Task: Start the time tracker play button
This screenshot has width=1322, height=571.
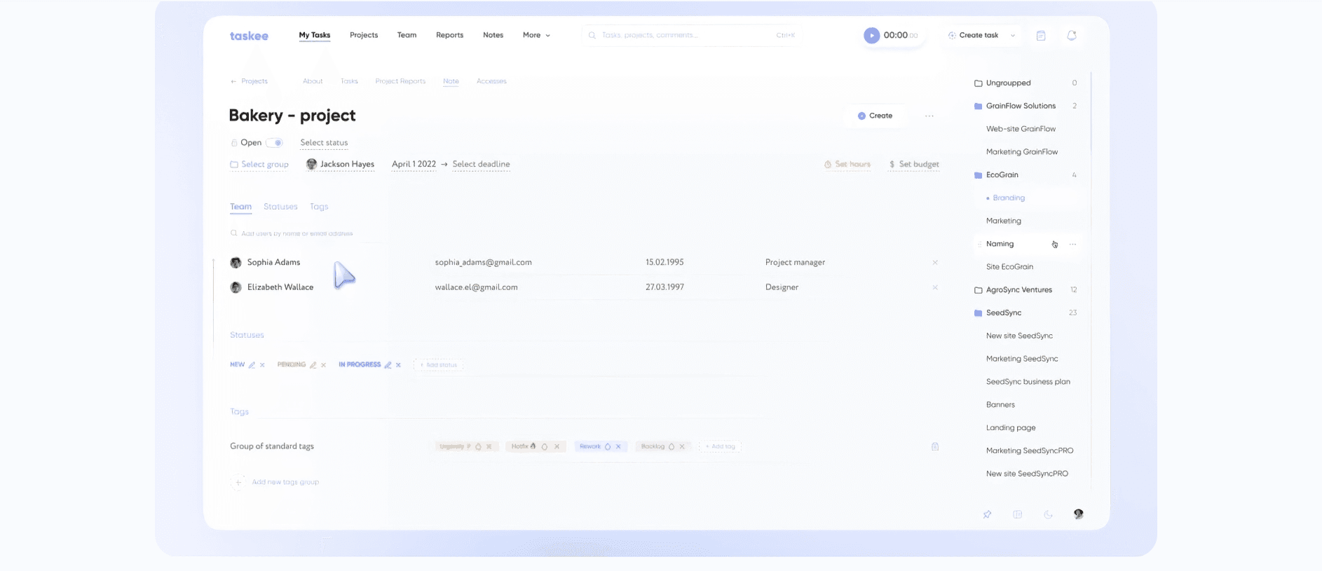Action: [871, 36]
